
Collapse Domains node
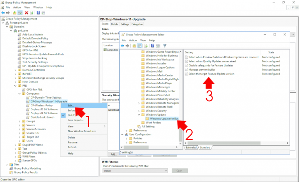click(x=7, y=27)
